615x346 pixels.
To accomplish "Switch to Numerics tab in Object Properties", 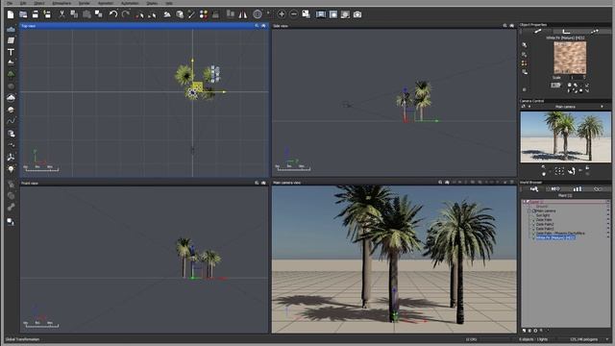I will pos(566,32).
